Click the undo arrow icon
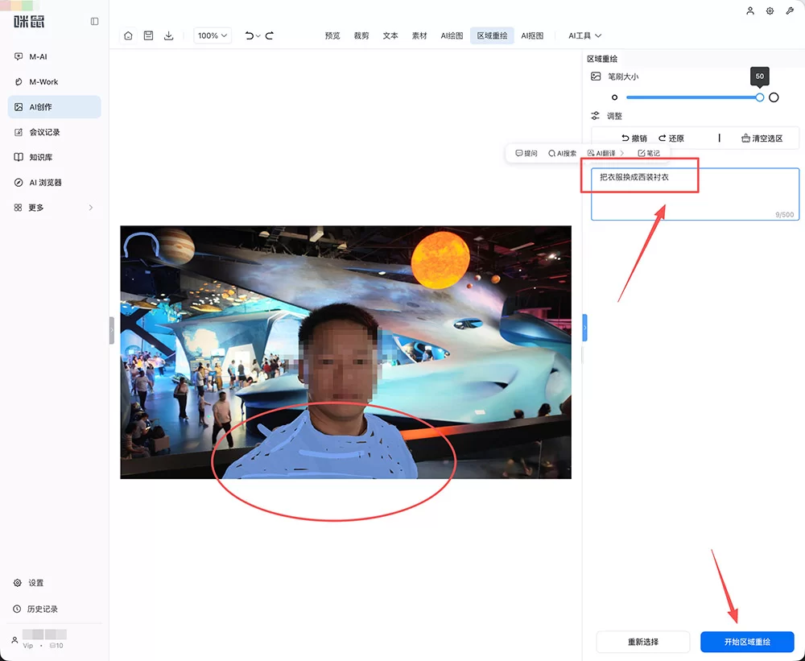 [x=249, y=35]
